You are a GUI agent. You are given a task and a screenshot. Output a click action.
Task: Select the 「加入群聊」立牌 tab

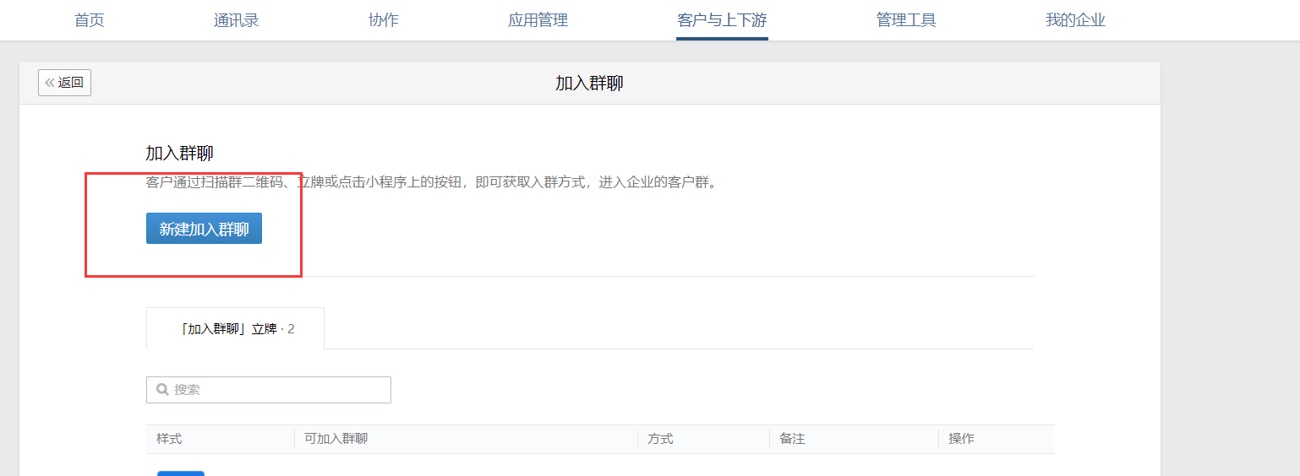click(235, 328)
